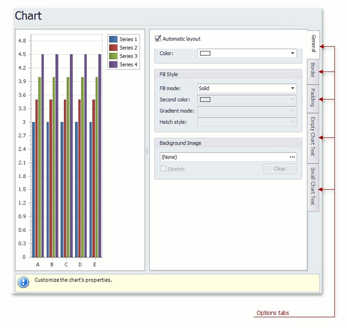
Task: Switch to the Border tab
Action: 313,72
